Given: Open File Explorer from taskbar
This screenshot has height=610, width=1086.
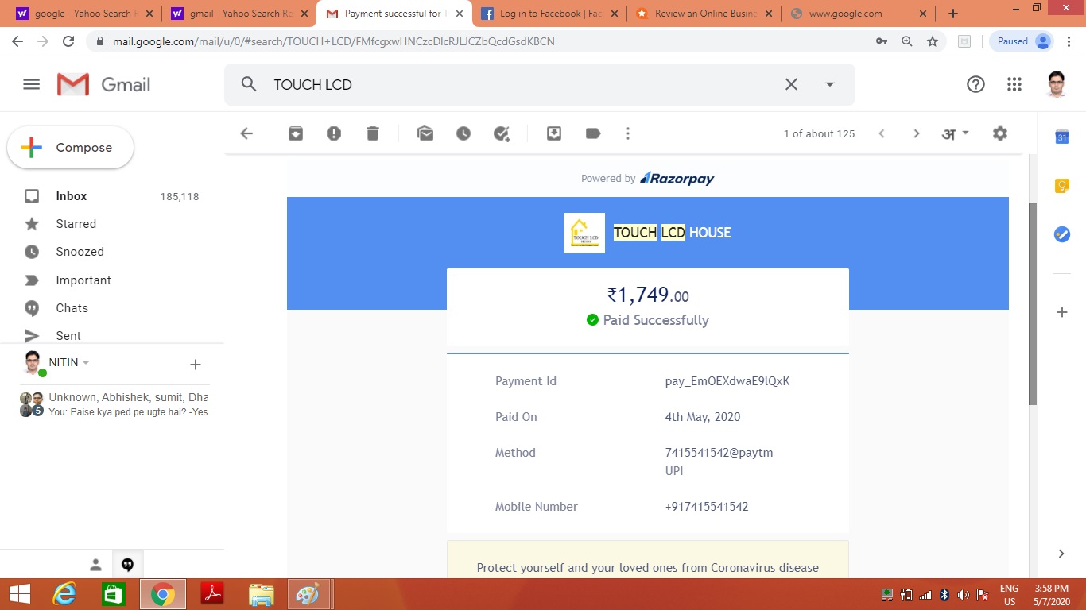Looking at the screenshot, I should [262, 594].
